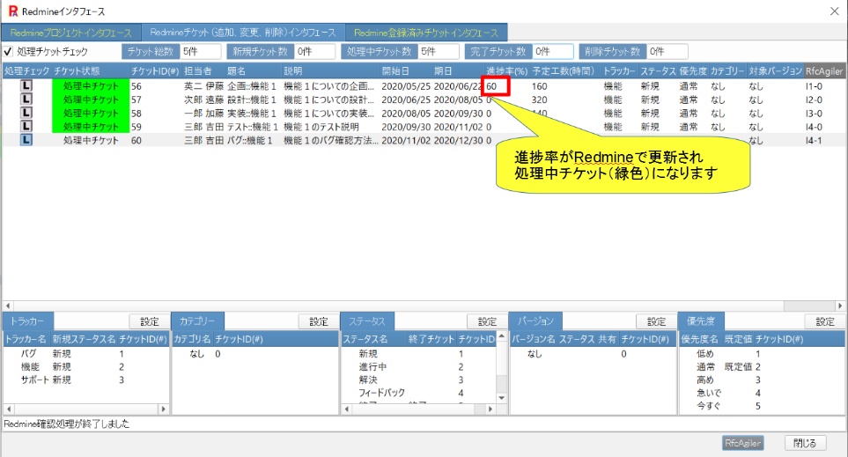Click the tracker list's right scroll arrow
The height and width of the screenshot is (457, 848).
(x=163, y=409)
